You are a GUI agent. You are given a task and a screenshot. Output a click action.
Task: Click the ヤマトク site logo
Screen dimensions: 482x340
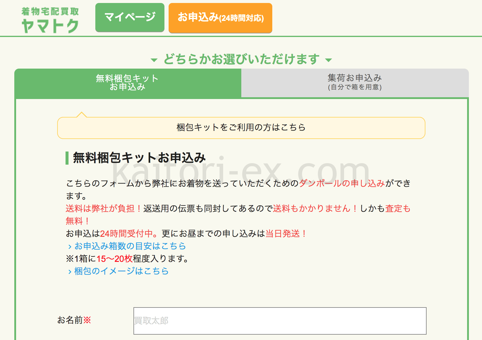click(50, 20)
